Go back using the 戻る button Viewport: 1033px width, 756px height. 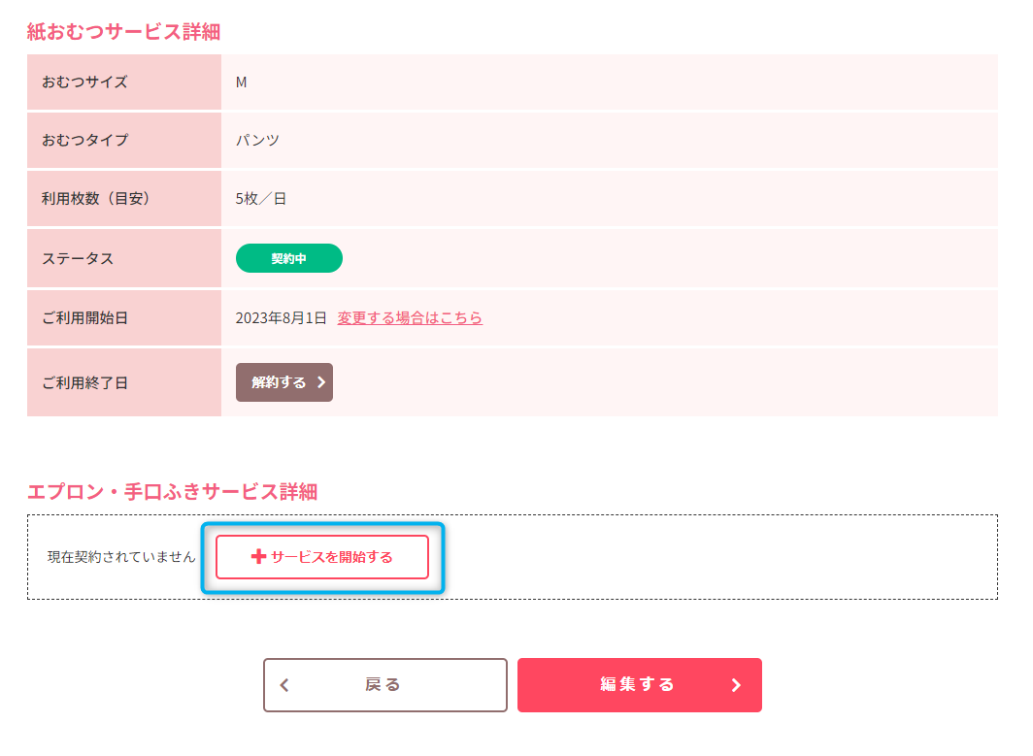(x=384, y=685)
